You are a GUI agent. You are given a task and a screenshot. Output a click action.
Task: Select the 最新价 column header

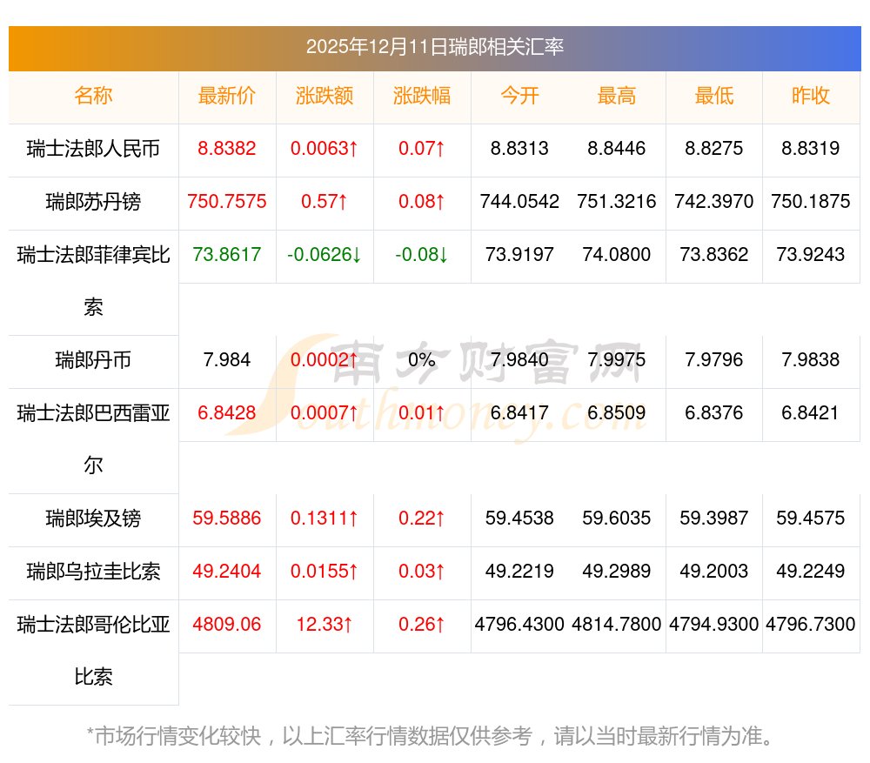coord(226,96)
